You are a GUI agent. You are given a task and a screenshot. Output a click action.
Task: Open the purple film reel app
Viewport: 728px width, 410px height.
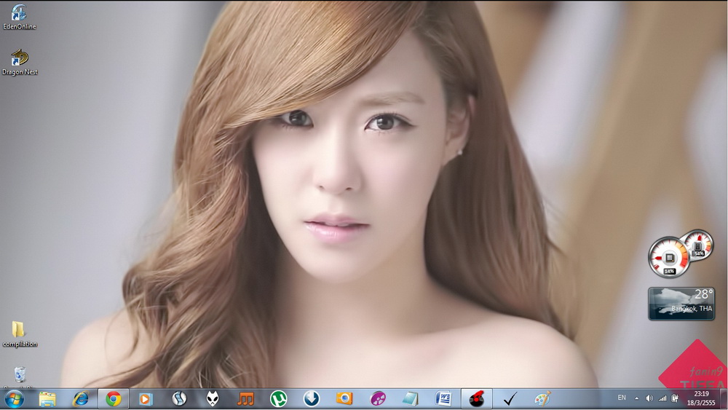(x=377, y=399)
